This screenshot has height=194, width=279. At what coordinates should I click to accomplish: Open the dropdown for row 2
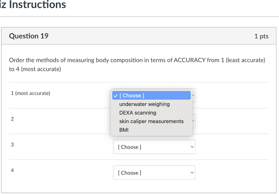193,121
